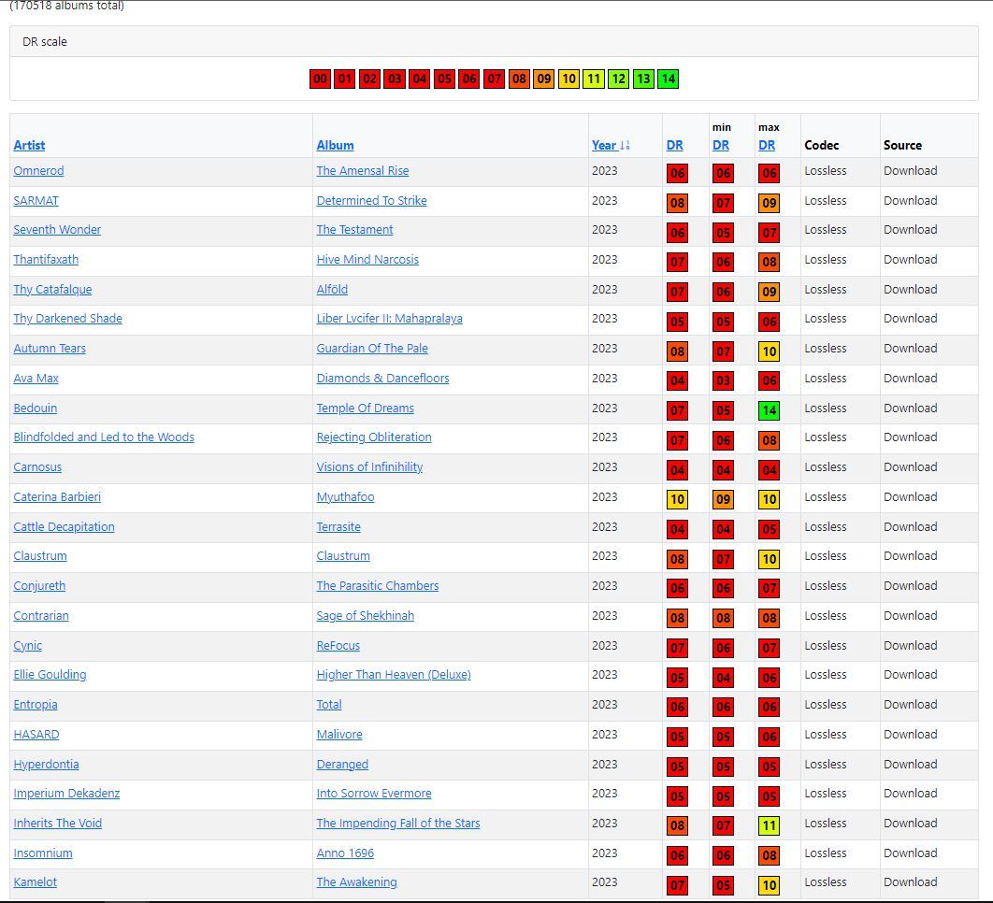Open Higher Than Heaven (Deluxe) album
The height and width of the screenshot is (903, 993).
click(394, 674)
